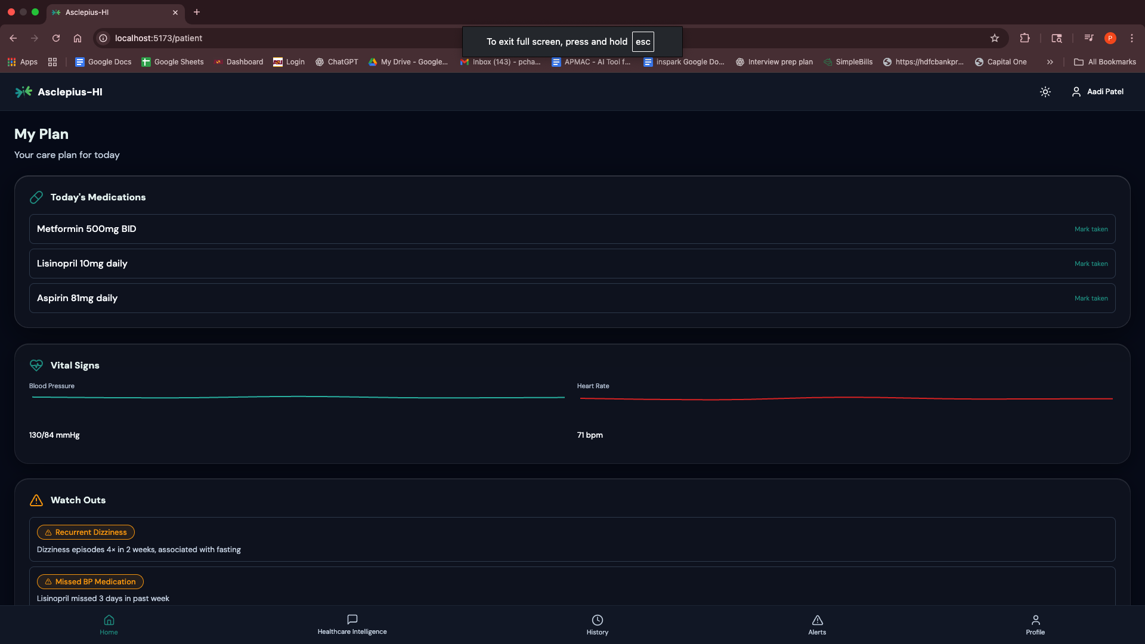Image resolution: width=1145 pixels, height=644 pixels.
Task: Reload the page in the browser
Action: point(56,38)
